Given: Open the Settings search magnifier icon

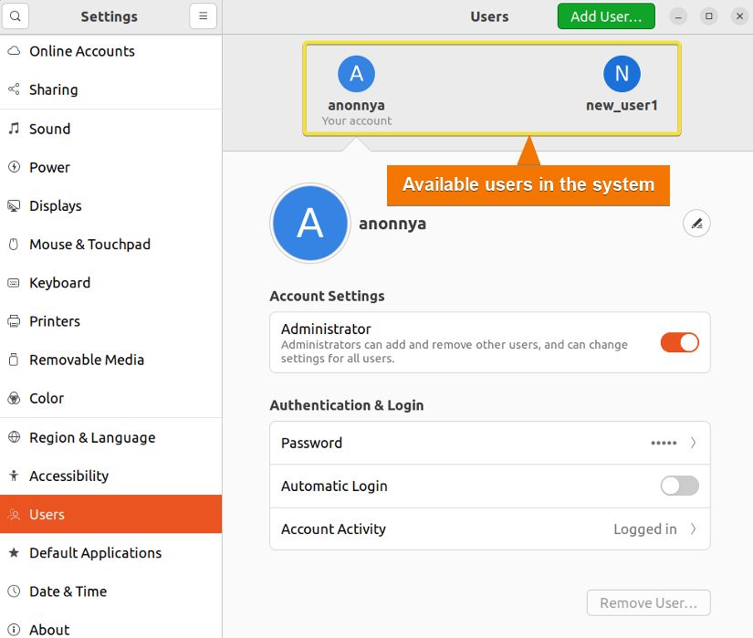Looking at the screenshot, I should (x=16, y=16).
